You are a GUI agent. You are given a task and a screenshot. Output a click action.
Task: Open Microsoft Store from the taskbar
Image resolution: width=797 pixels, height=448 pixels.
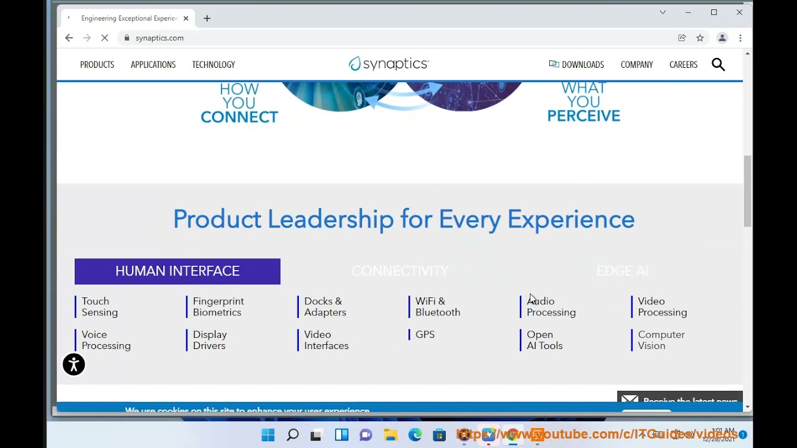coord(440,435)
